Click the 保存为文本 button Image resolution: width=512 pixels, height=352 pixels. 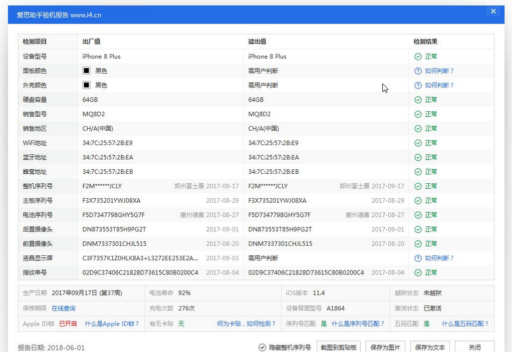pyautogui.click(x=429, y=346)
